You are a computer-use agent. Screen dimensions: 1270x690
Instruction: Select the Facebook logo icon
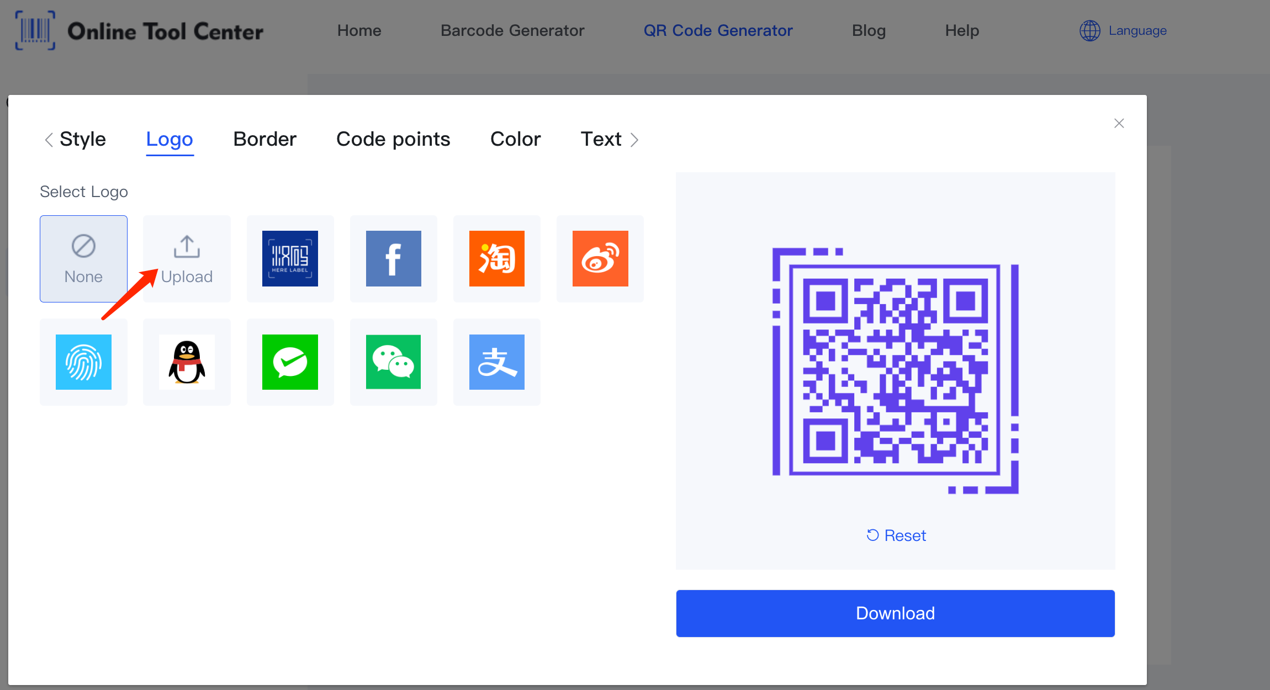click(393, 258)
